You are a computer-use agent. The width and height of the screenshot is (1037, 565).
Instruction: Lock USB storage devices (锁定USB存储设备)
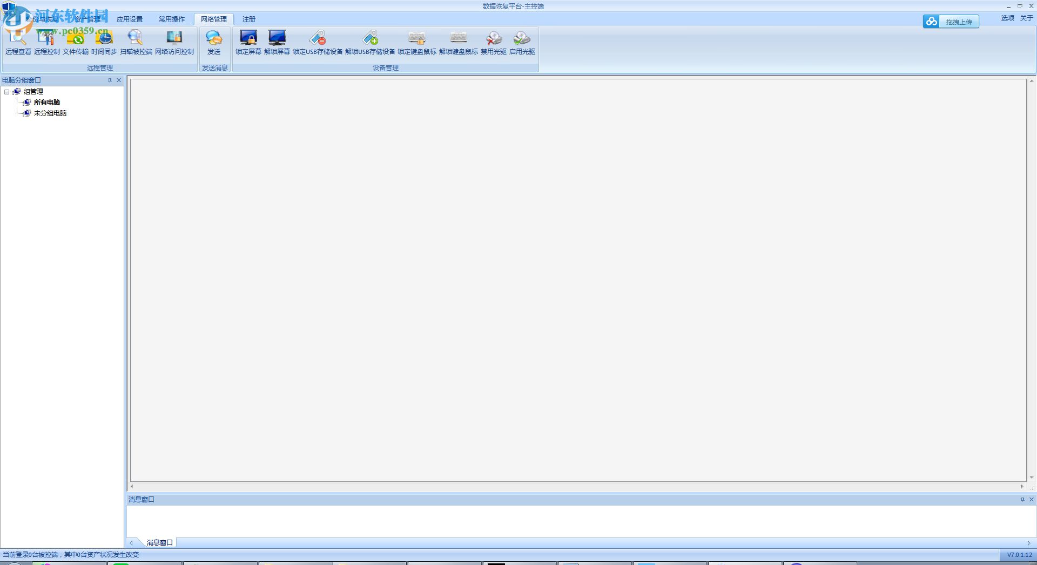pyautogui.click(x=318, y=43)
